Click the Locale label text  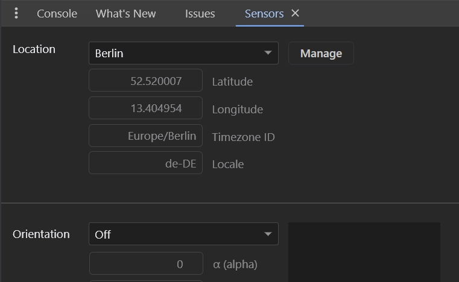[228, 164]
